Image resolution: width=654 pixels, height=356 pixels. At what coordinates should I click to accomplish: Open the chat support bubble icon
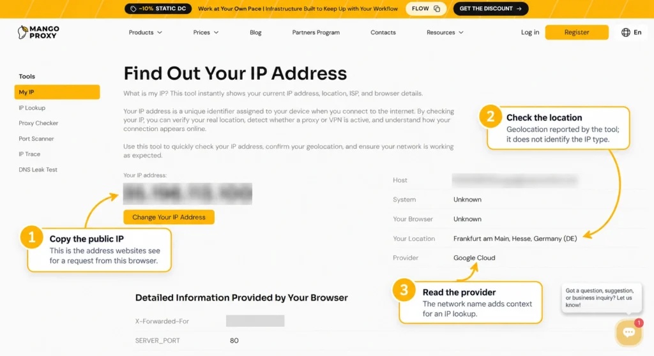629,332
